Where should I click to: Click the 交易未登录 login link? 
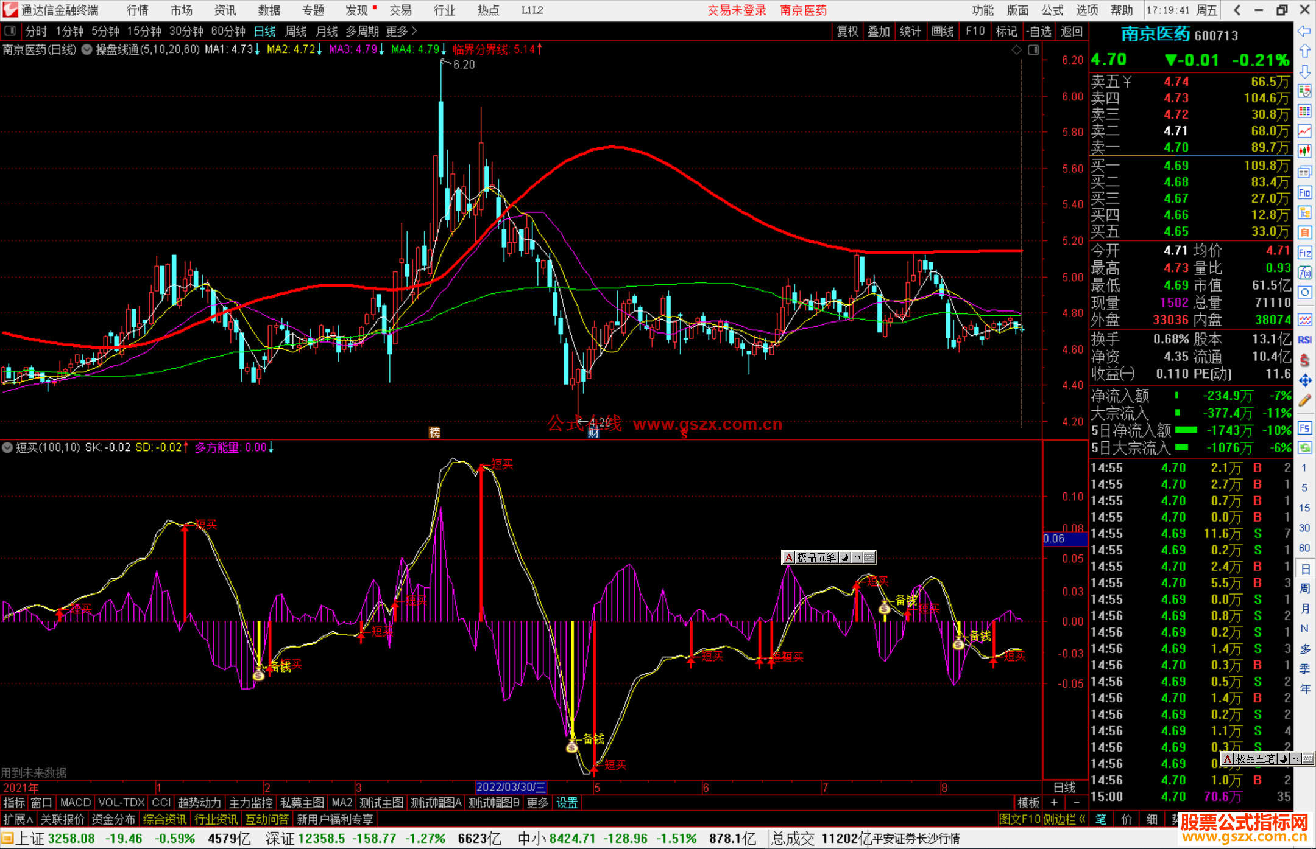click(x=737, y=10)
